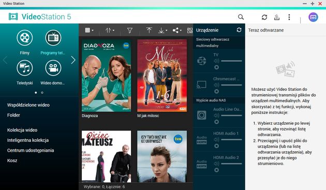Stop playback on HDMI Audio 2
Image resolution: width=326 pixels, height=190 pixels.
216,170
